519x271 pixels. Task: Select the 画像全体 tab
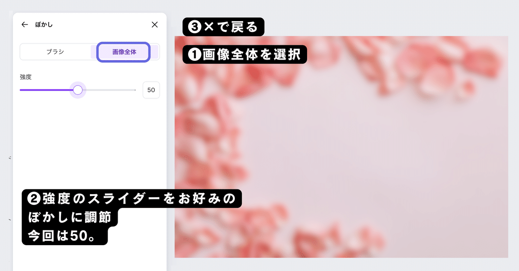pyautogui.click(x=124, y=52)
